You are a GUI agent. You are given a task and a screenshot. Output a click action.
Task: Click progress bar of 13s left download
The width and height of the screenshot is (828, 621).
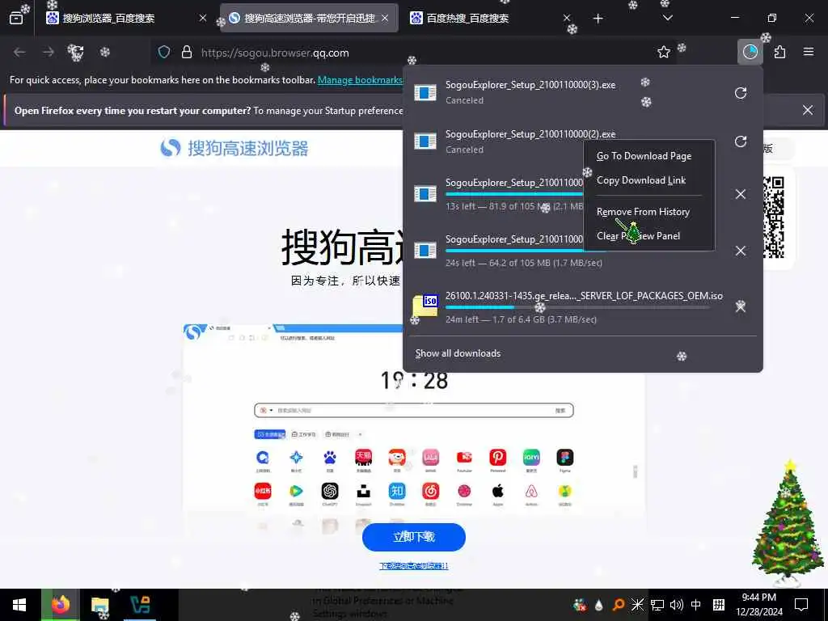tap(514, 194)
